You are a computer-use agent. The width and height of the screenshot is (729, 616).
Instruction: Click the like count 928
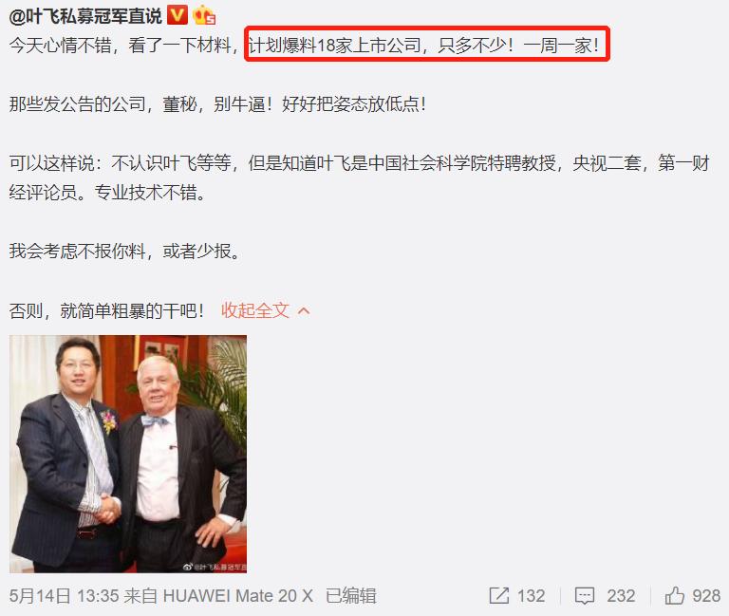pyautogui.click(x=706, y=595)
